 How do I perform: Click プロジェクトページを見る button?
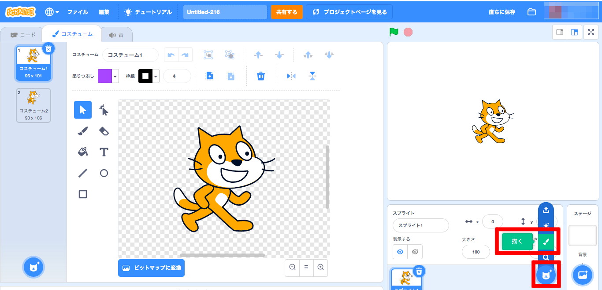[349, 12]
